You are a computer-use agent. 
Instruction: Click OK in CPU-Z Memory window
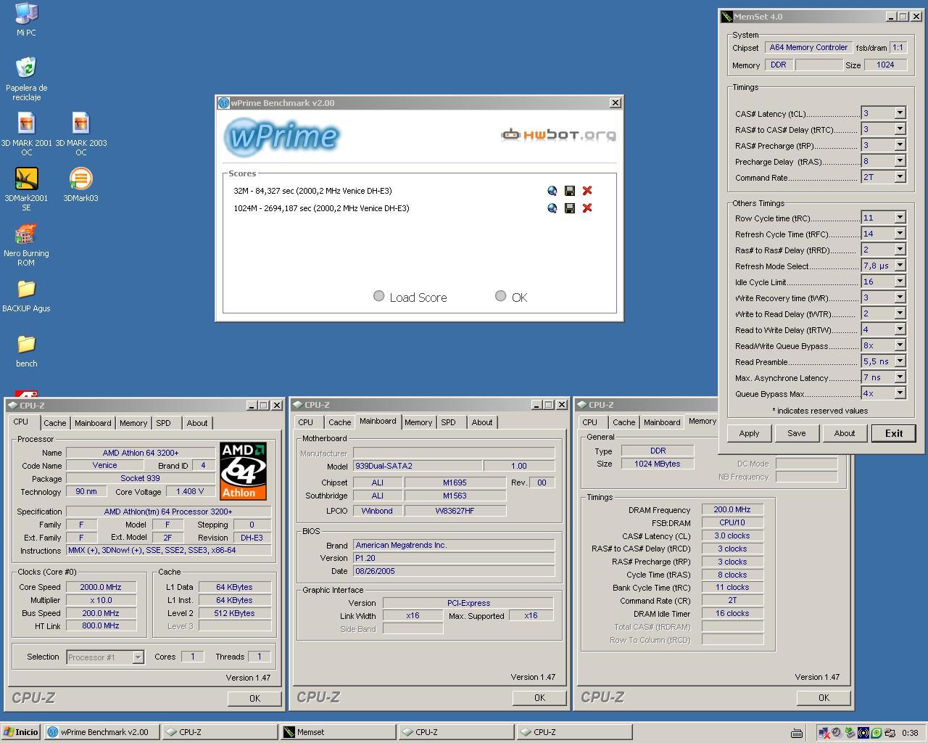click(x=824, y=697)
